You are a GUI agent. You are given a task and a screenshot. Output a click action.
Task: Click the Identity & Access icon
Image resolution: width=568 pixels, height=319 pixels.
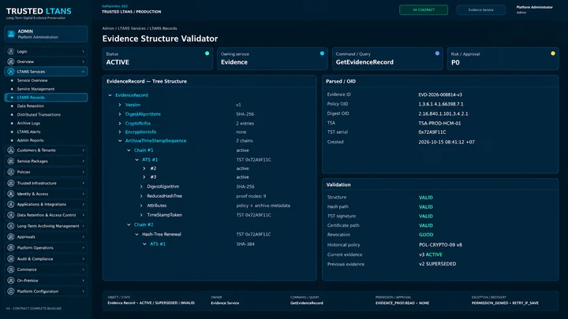pyautogui.click(x=11, y=194)
